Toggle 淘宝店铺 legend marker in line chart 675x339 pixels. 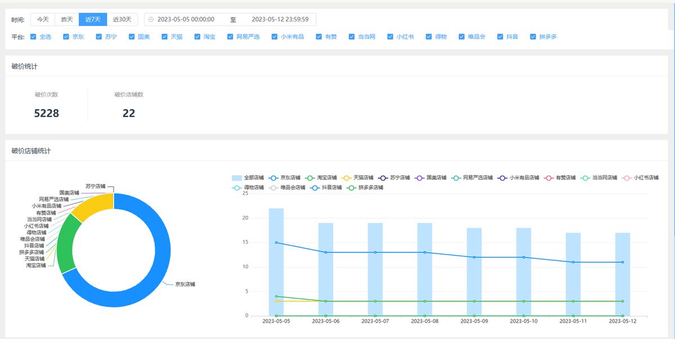[310, 178]
